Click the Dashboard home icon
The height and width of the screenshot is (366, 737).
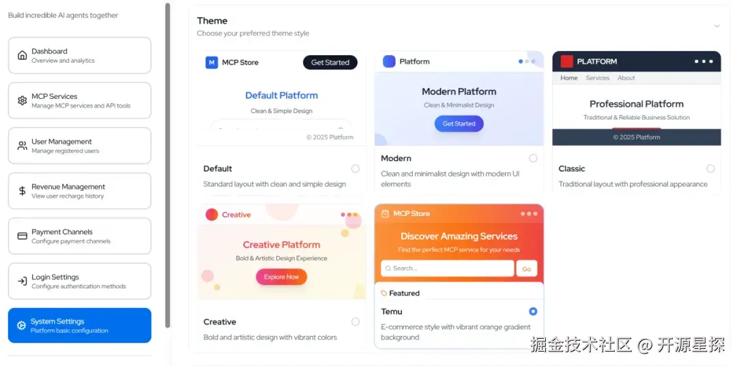point(22,55)
